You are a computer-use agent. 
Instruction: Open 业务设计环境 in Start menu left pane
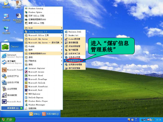click(x=12, y=82)
